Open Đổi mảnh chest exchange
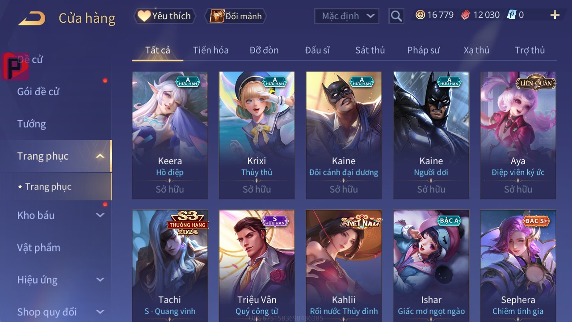This screenshot has height=322, width=572. (236, 16)
